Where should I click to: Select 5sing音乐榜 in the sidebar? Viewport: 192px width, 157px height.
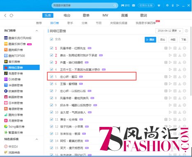[14, 127]
